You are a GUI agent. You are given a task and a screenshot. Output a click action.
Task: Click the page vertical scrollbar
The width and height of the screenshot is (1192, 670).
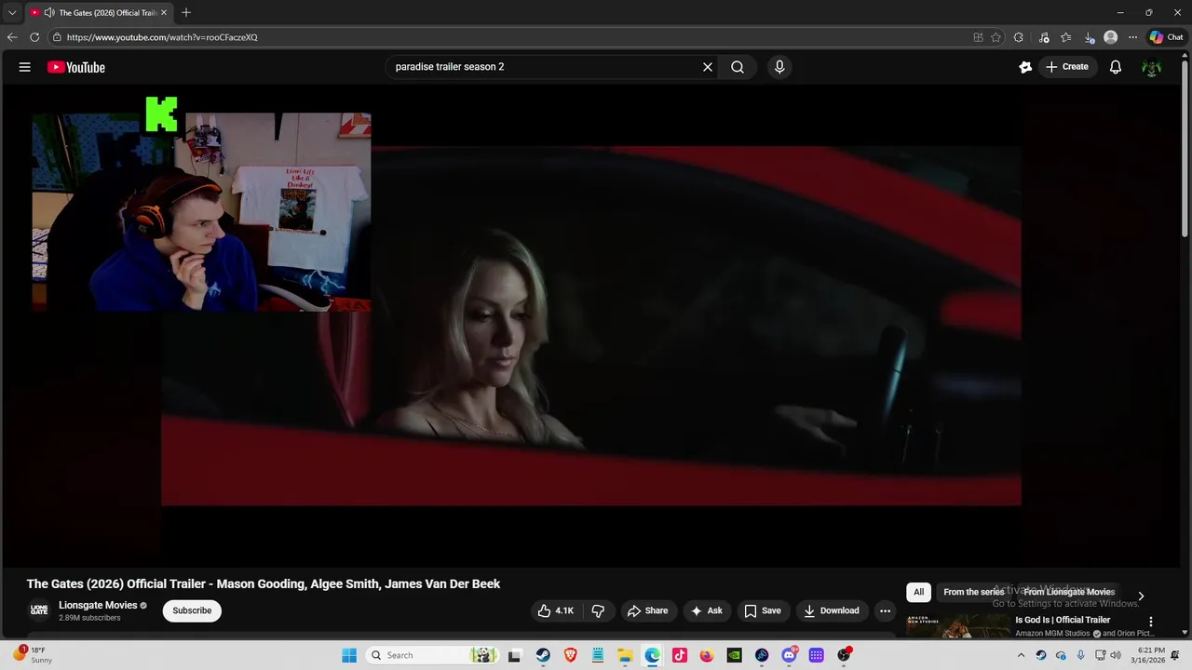[x=1185, y=149]
